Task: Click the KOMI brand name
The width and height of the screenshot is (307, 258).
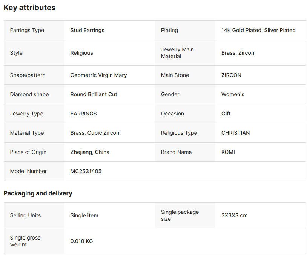Action: coord(228,152)
